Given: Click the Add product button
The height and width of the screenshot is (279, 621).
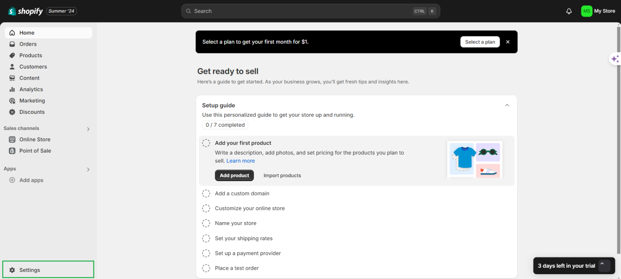Looking at the screenshot, I should point(234,175).
